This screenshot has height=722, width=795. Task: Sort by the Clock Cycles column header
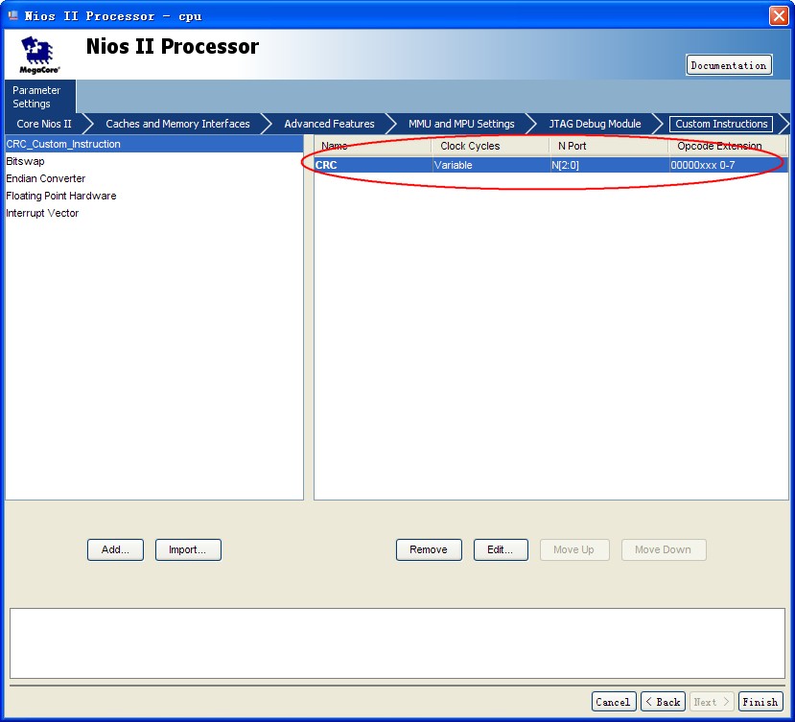470,146
